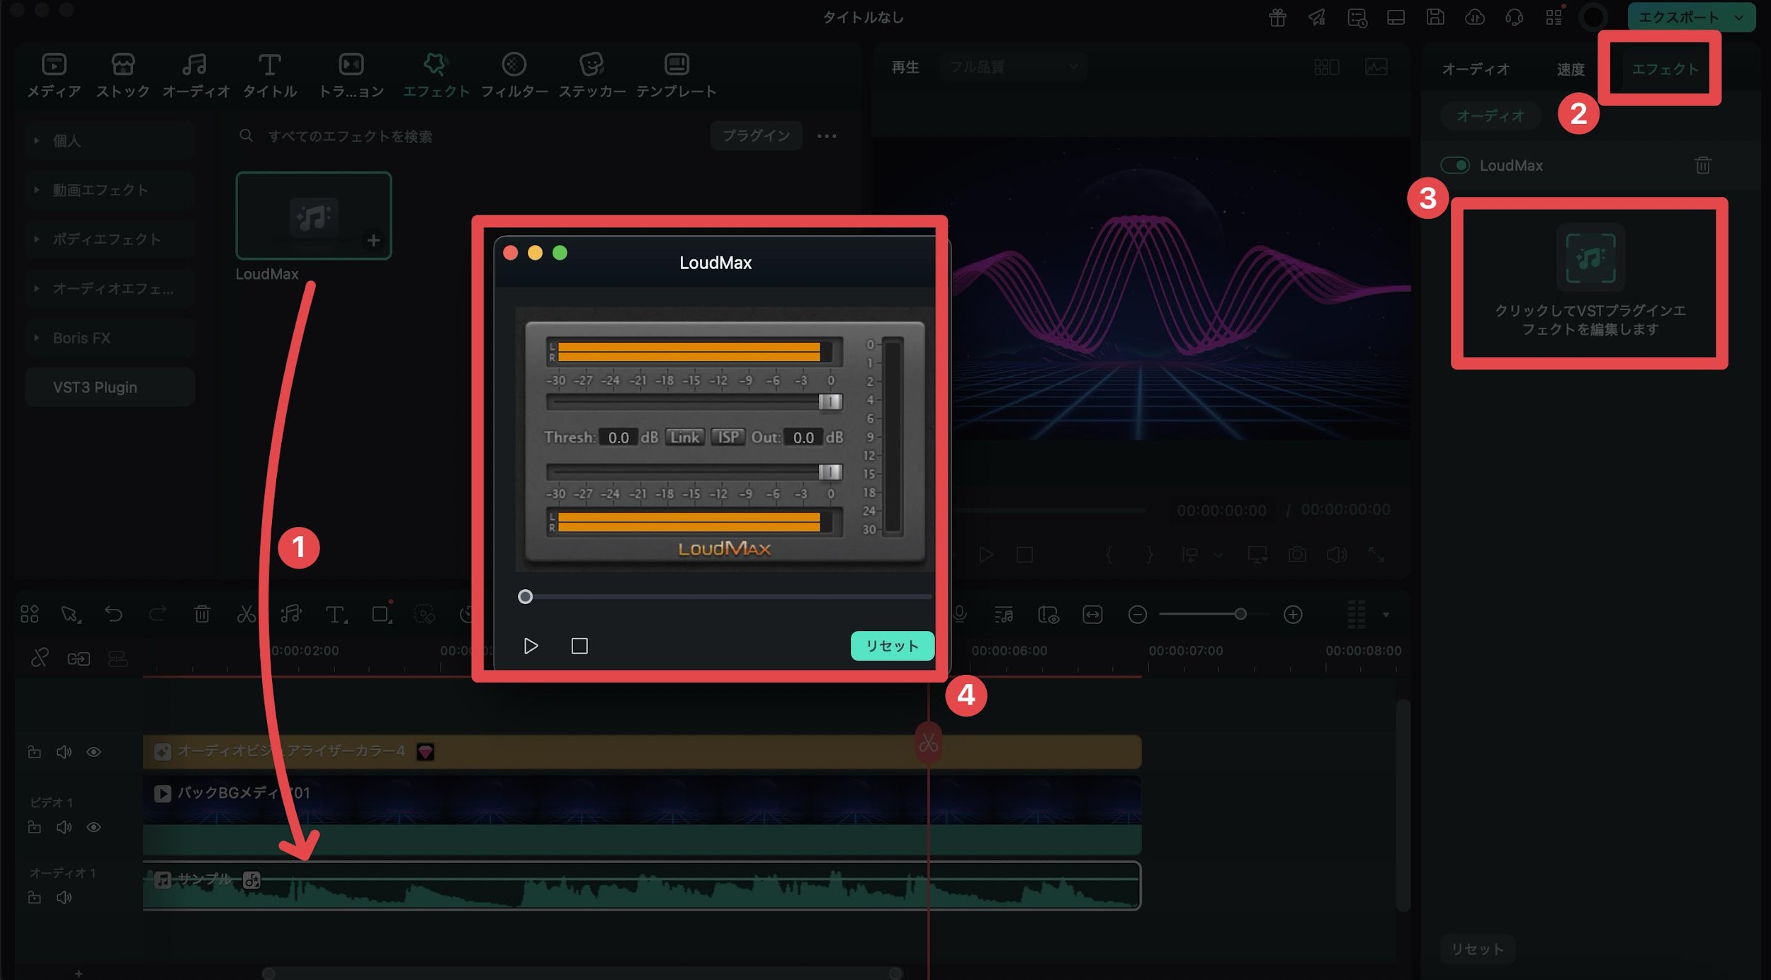This screenshot has width=1771, height=980.
Task: Click the Filters (フィルター) panel icon
Action: [514, 65]
